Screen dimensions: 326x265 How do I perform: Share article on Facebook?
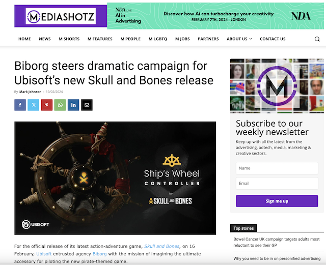pos(20,105)
